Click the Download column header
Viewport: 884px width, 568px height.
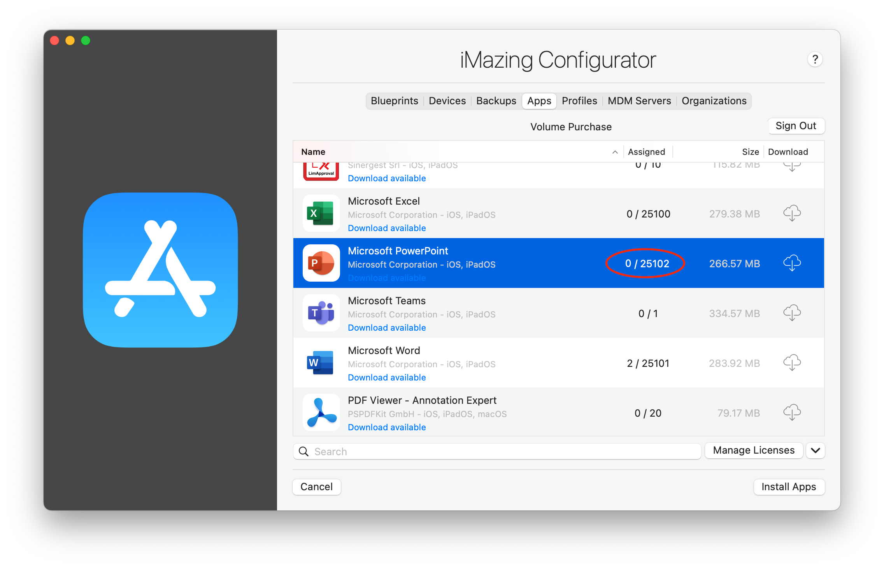[788, 152]
